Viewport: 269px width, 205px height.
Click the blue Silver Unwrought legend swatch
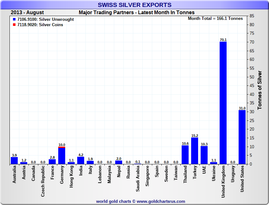pyautogui.click(x=14, y=20)
